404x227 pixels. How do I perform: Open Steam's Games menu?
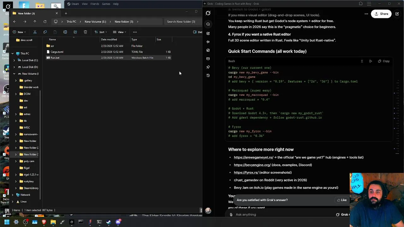tap(106, 4)
